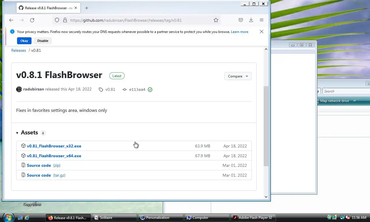Switch to Solitaire taskbar button
The height and width of the screenshot is (222, 370).
[x=114, y=218]
